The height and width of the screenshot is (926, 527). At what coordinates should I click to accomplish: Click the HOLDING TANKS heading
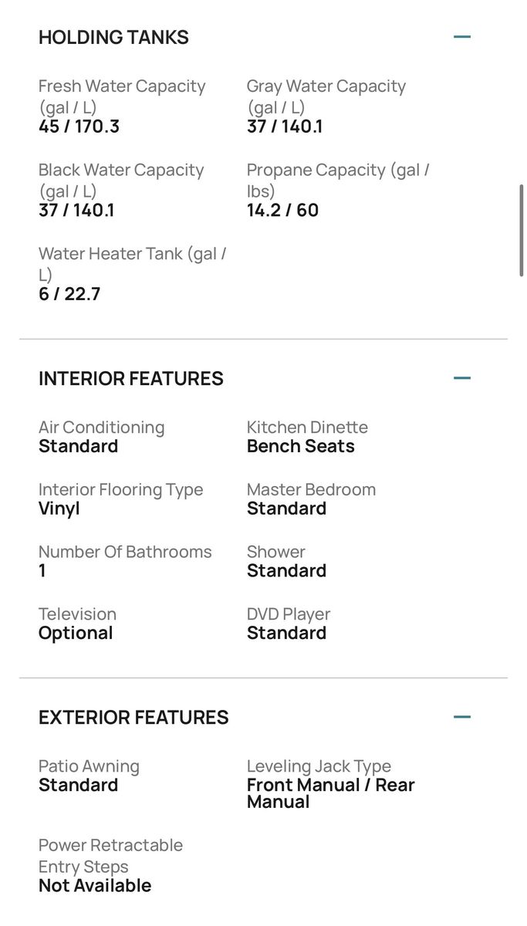[113, 37]
